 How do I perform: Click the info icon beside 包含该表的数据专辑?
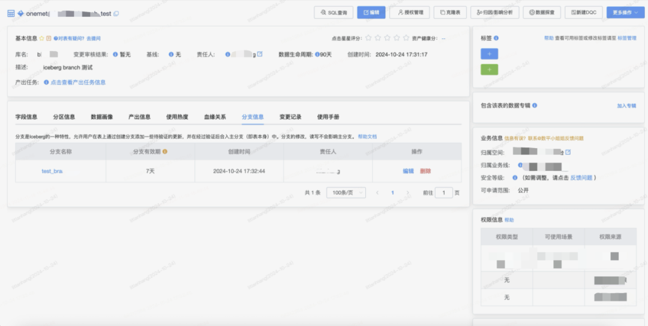pos(535,105)
